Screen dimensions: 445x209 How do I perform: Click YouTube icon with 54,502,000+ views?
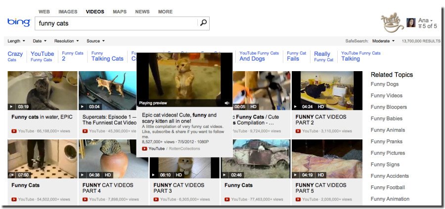pos(14,199)
